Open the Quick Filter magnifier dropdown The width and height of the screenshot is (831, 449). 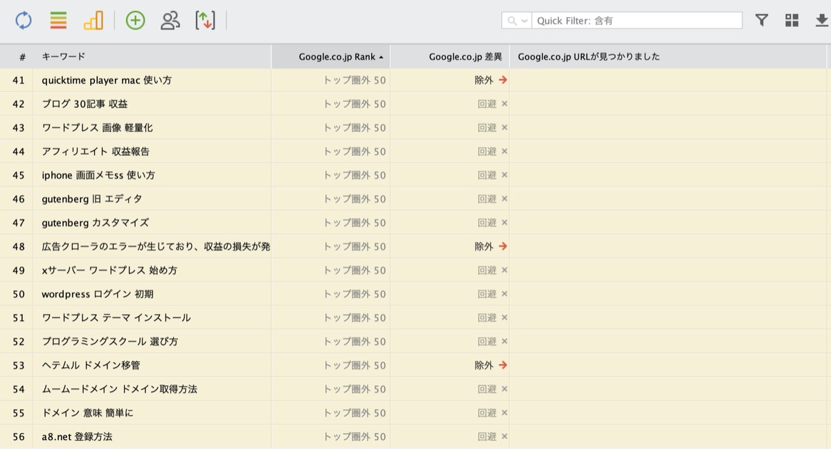[517, 21]
